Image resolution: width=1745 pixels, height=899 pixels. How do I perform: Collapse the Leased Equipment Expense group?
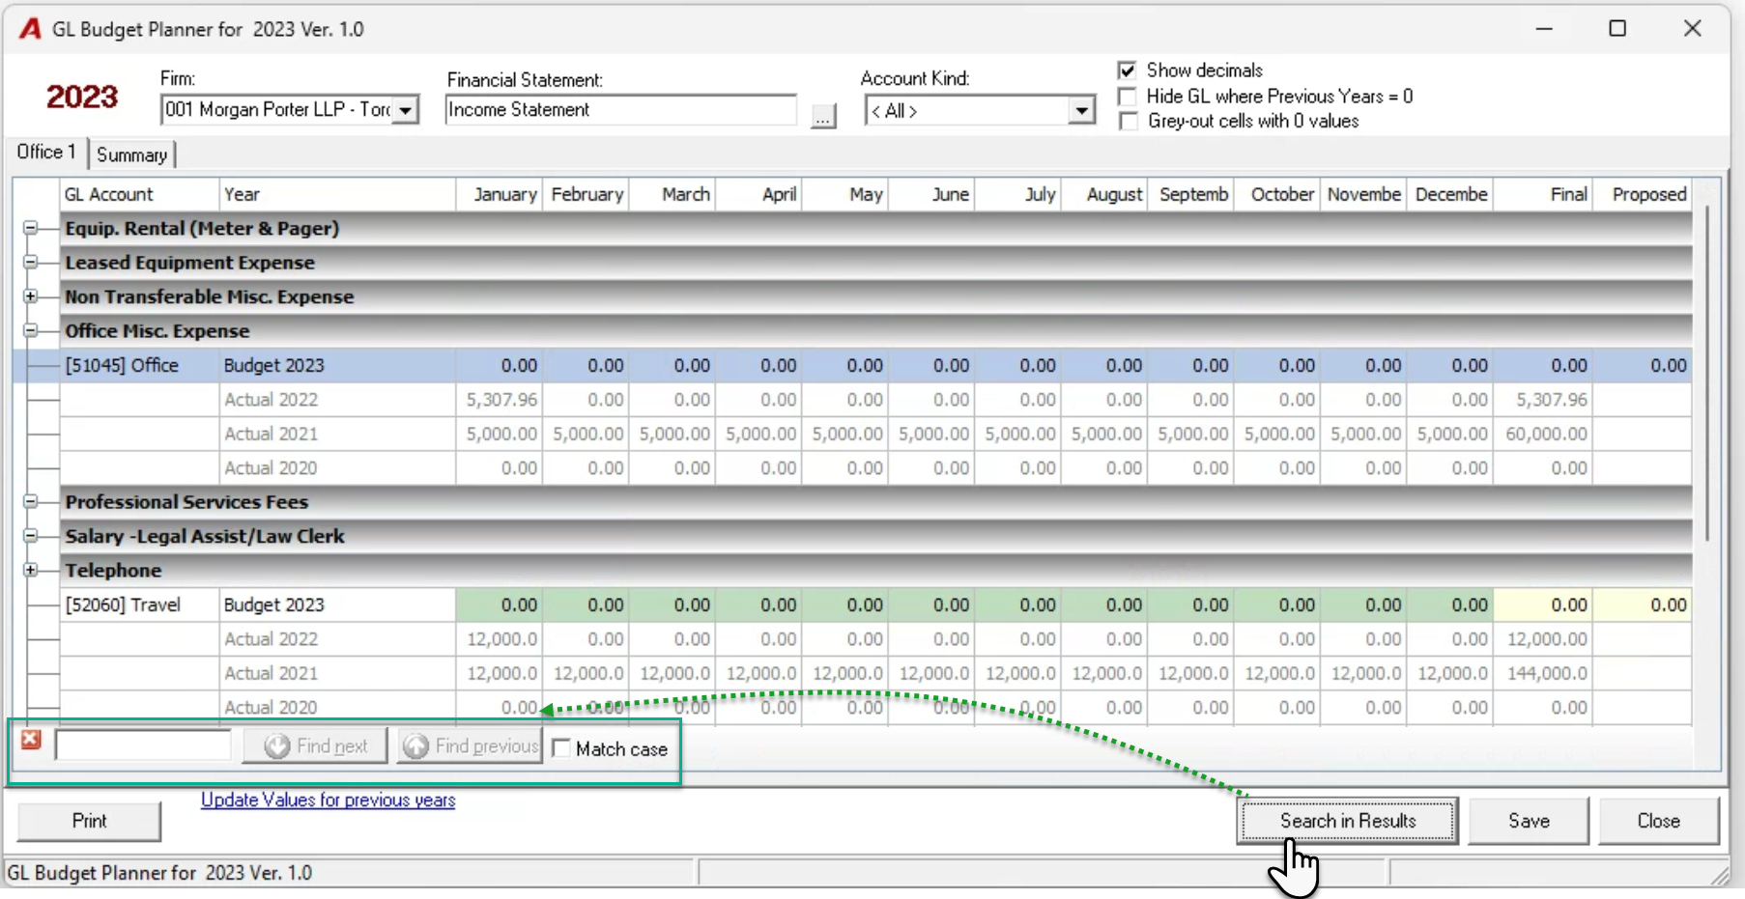31,263
